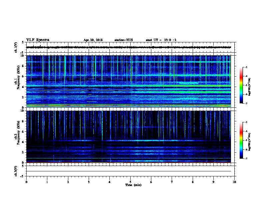The width and height of the screenshot is (264, 204).
Task: Click the "5" tick label on time axis
Action: coord(130,182)
